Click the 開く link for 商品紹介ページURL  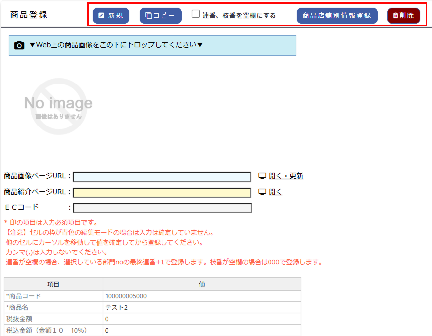click(x=275, y=192)
